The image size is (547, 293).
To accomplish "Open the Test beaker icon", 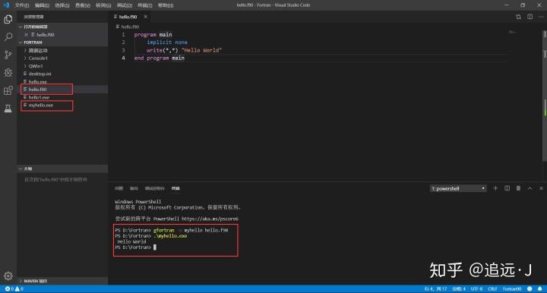I will click(8, 109).
